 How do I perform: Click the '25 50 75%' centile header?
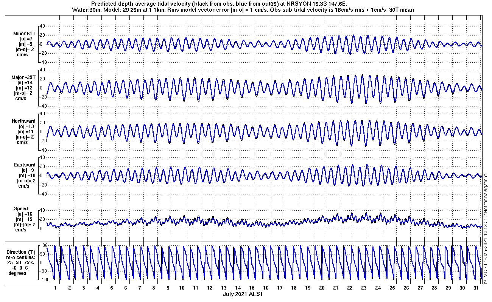pos(21,263)
